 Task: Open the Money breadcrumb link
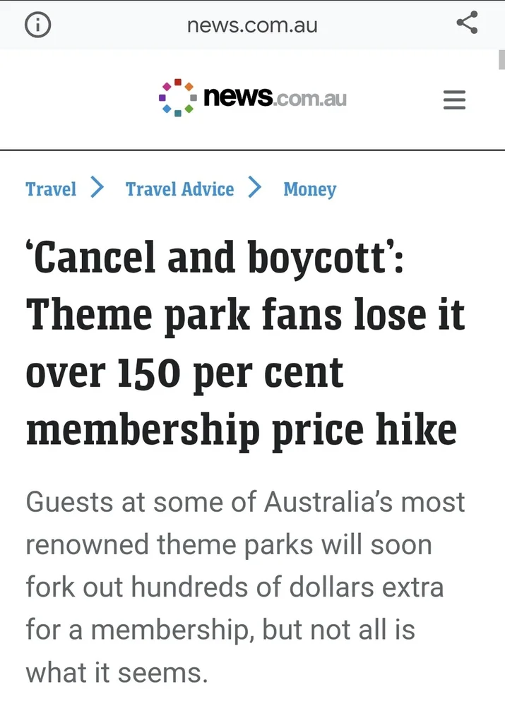310,189
